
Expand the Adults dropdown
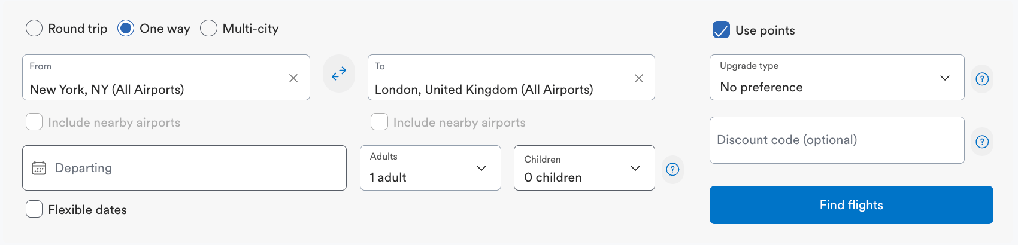(430, 168)
